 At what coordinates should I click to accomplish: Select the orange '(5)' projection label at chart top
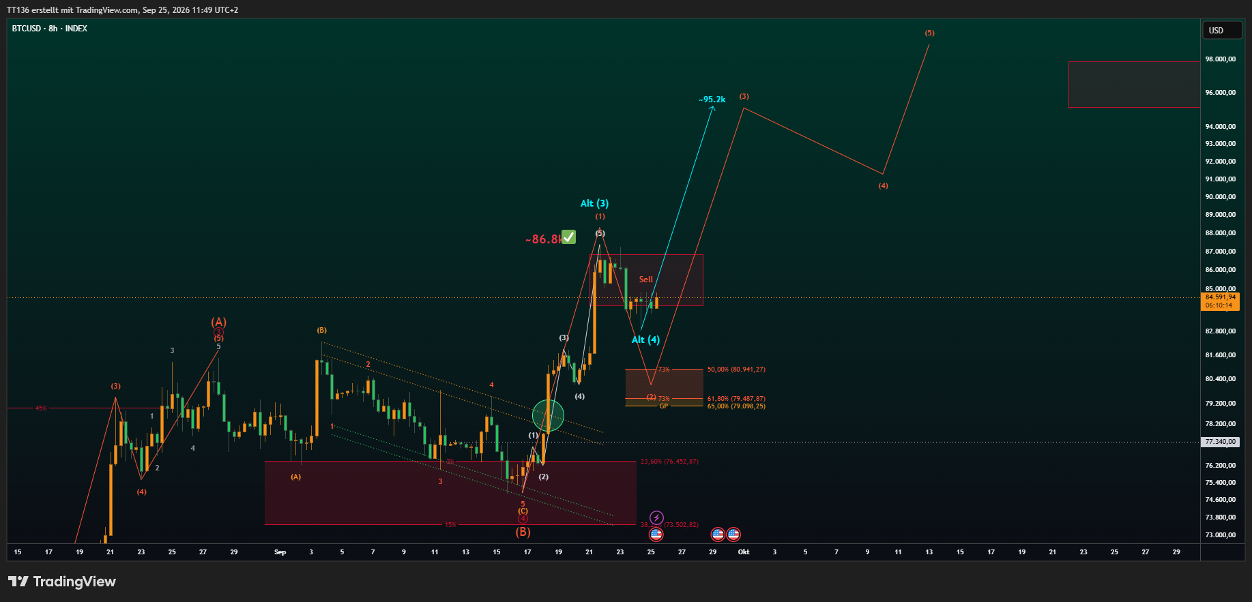click(x=930, y=33)
